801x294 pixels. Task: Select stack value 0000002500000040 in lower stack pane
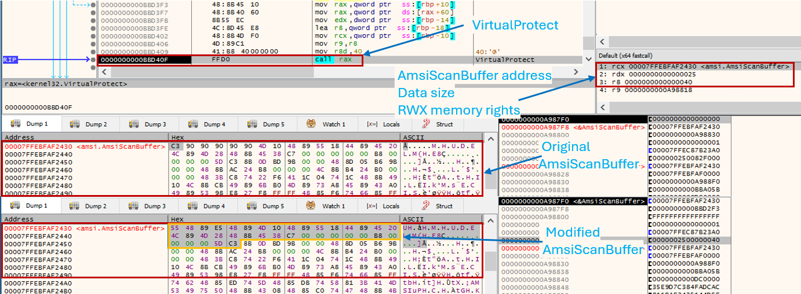point(685,240)
